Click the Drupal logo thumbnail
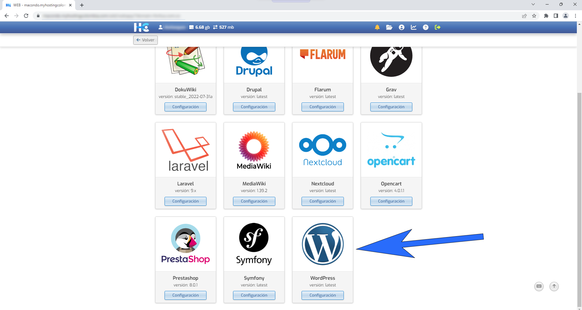Image resolution: width=582 pixels, height=310 pixels. point(254,61)
